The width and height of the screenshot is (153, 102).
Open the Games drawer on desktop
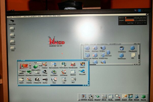point(12,42)
